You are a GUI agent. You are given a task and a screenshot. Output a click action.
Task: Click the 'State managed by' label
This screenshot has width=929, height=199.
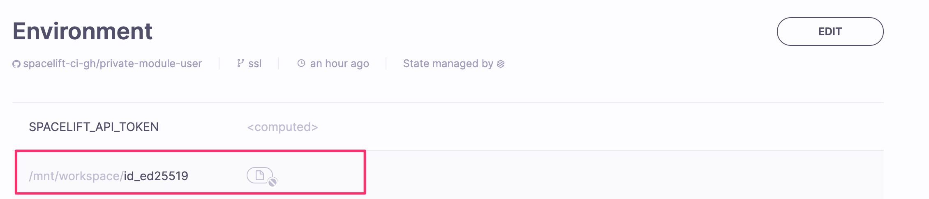point(448,63)
